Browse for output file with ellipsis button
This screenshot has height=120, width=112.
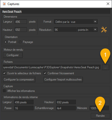tap(106, 67)
